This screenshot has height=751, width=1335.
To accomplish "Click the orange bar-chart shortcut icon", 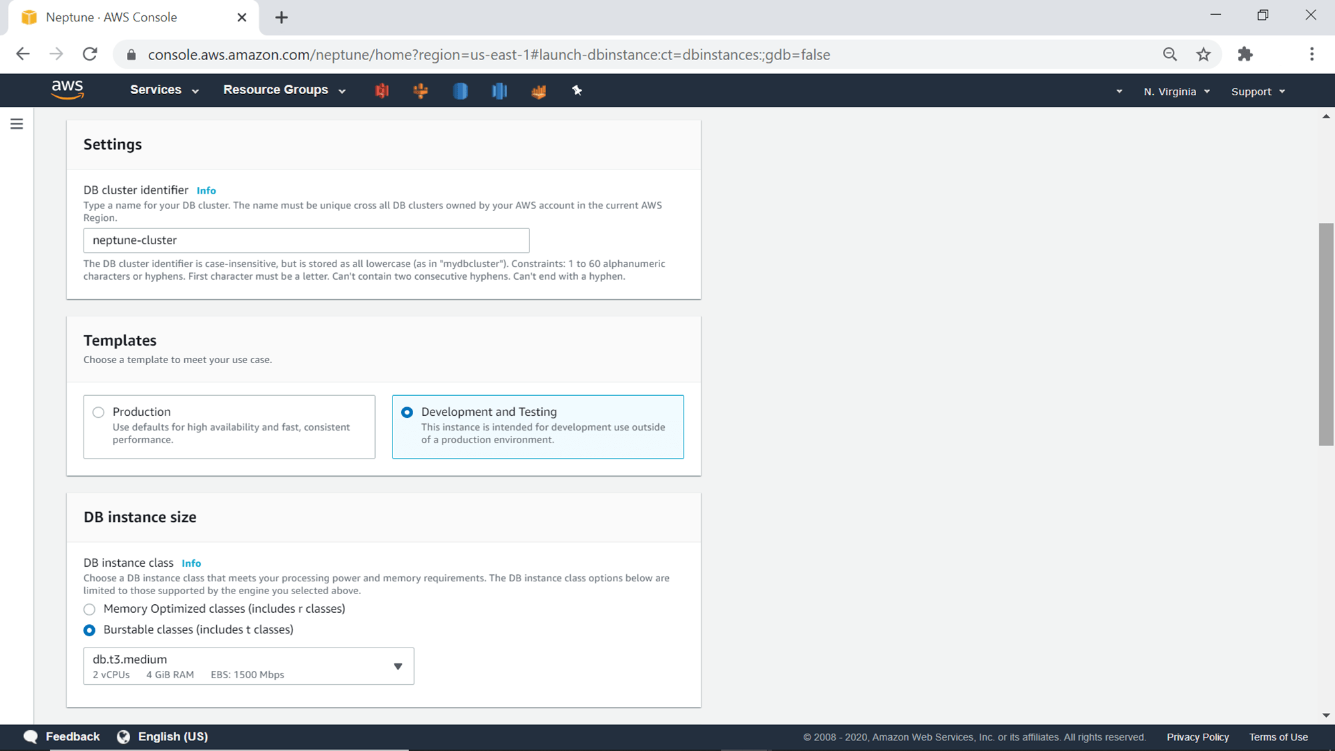I will (x=539, y=91).
